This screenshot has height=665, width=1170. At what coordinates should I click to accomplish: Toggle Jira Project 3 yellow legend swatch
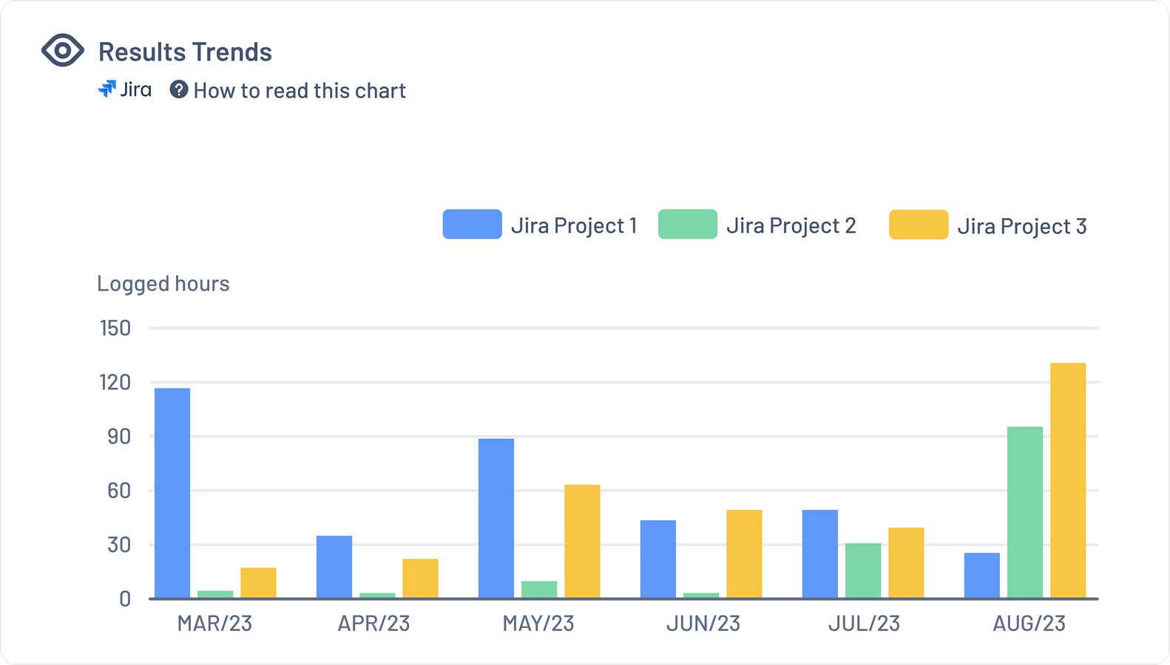pos(919,224)
